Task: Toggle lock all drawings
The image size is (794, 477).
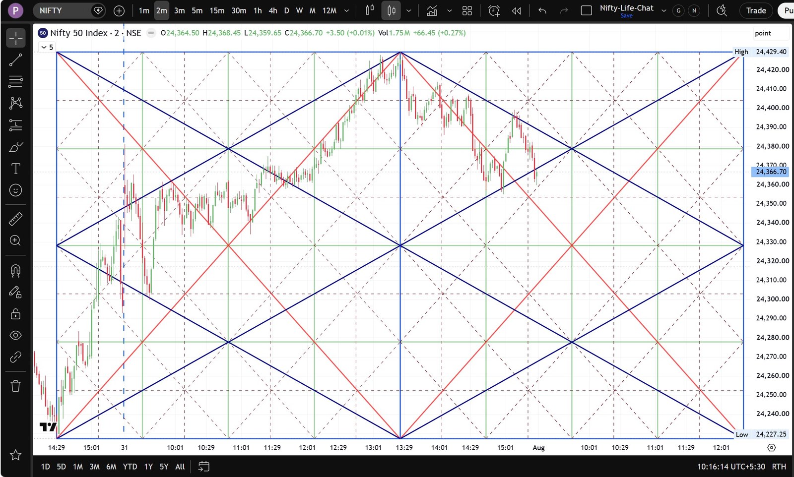Action: pyautogui.click(x=15, y=314)
